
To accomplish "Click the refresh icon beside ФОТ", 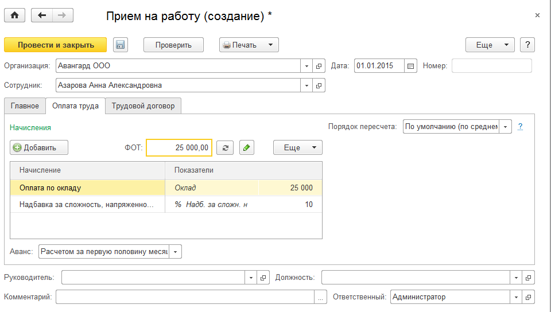I will click(226, 148).
